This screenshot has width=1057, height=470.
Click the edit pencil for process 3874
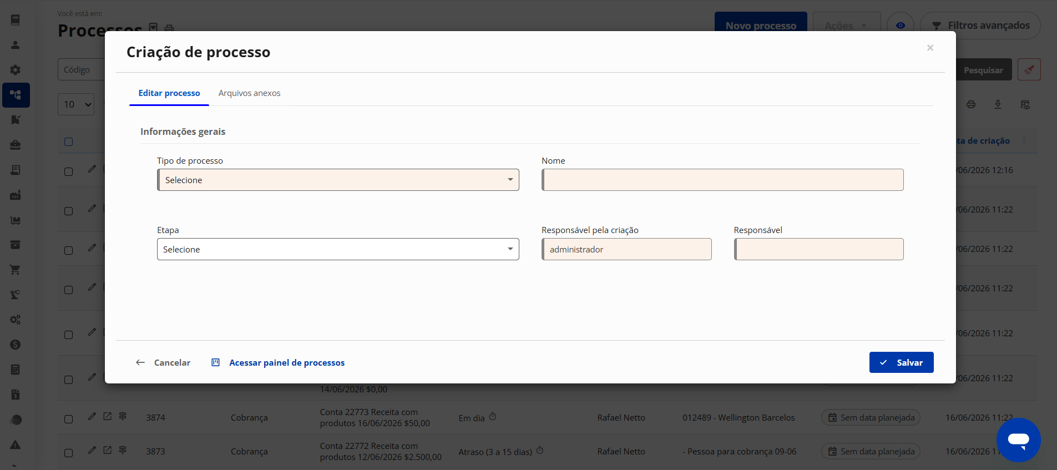92,416
